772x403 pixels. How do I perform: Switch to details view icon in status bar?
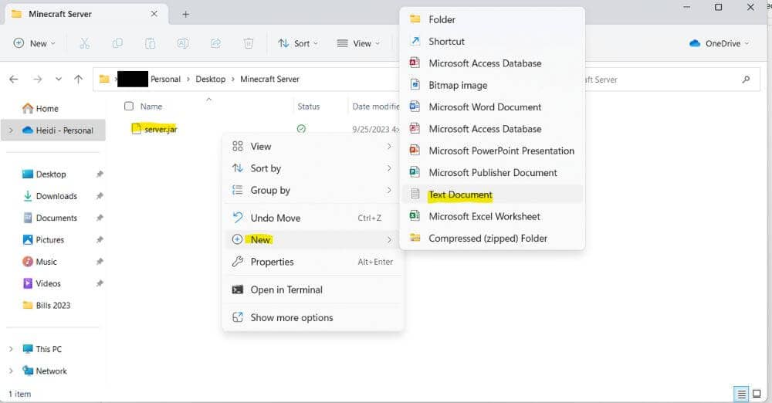click(x=741, y=394)
